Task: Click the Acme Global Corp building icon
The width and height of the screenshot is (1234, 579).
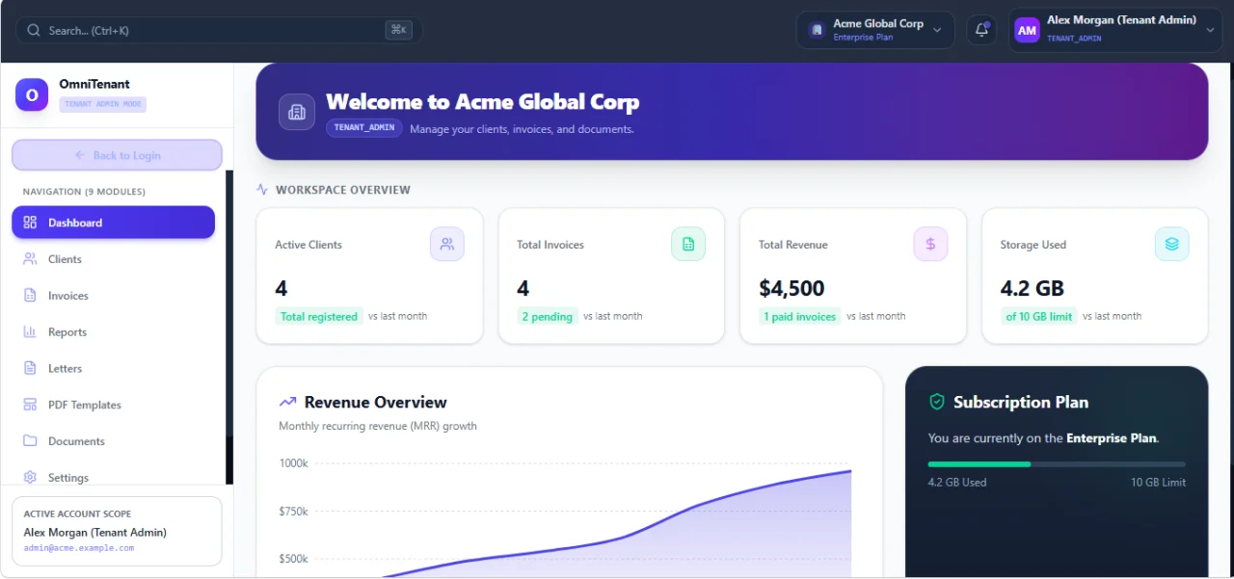Action: coord(817,30)
